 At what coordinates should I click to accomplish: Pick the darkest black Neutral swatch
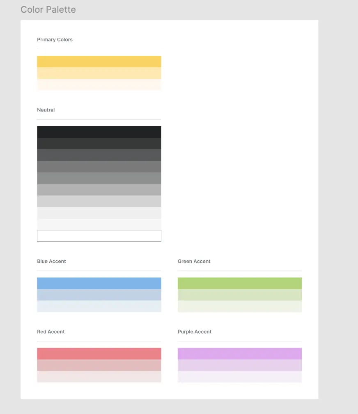(99, 132)
